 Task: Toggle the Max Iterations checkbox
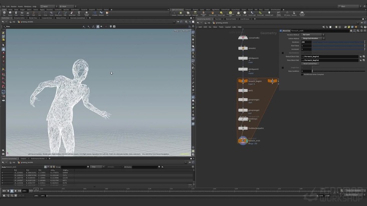[283, 52]
